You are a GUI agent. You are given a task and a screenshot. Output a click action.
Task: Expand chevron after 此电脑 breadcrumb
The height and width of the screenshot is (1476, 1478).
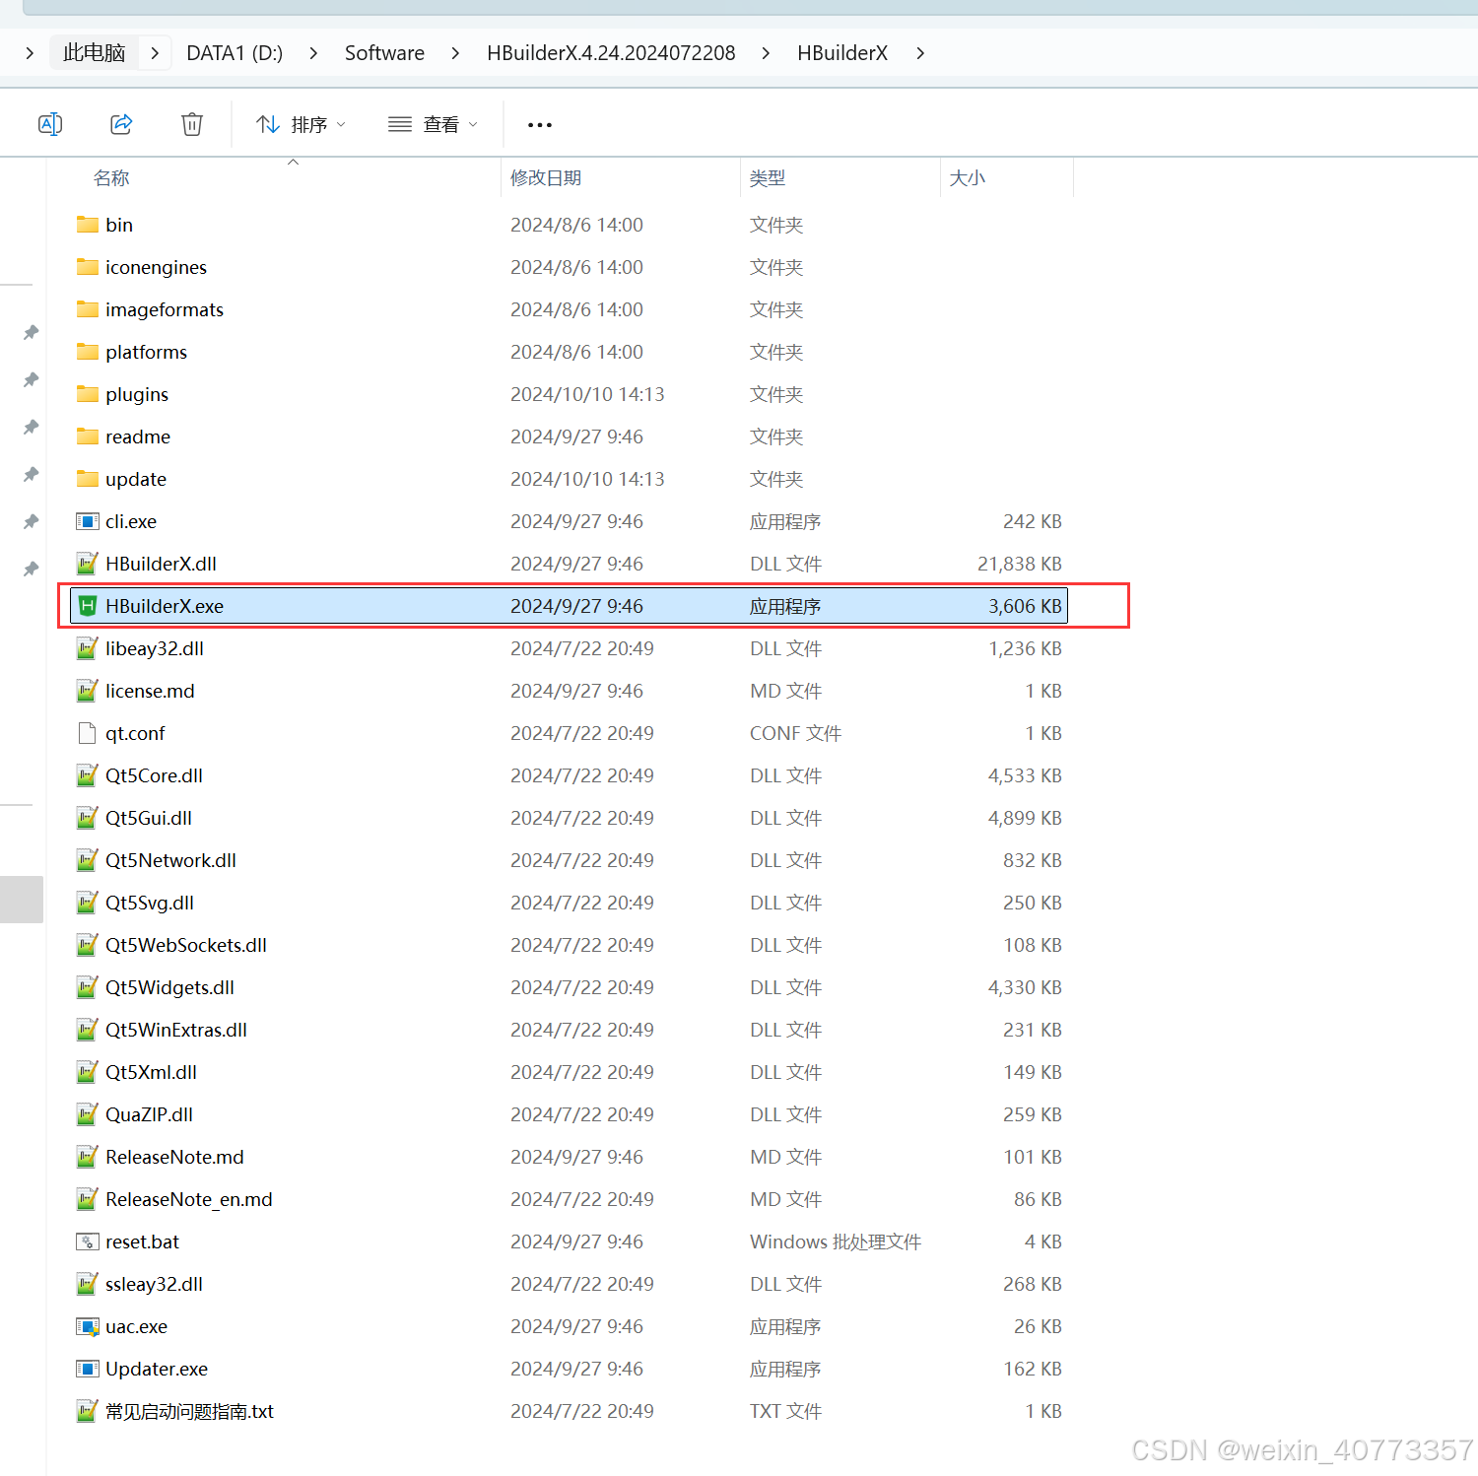tap(155, 53)
